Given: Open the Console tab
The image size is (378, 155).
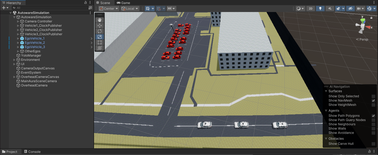Looking at the screenshot, I should click(x=32, y=152).
